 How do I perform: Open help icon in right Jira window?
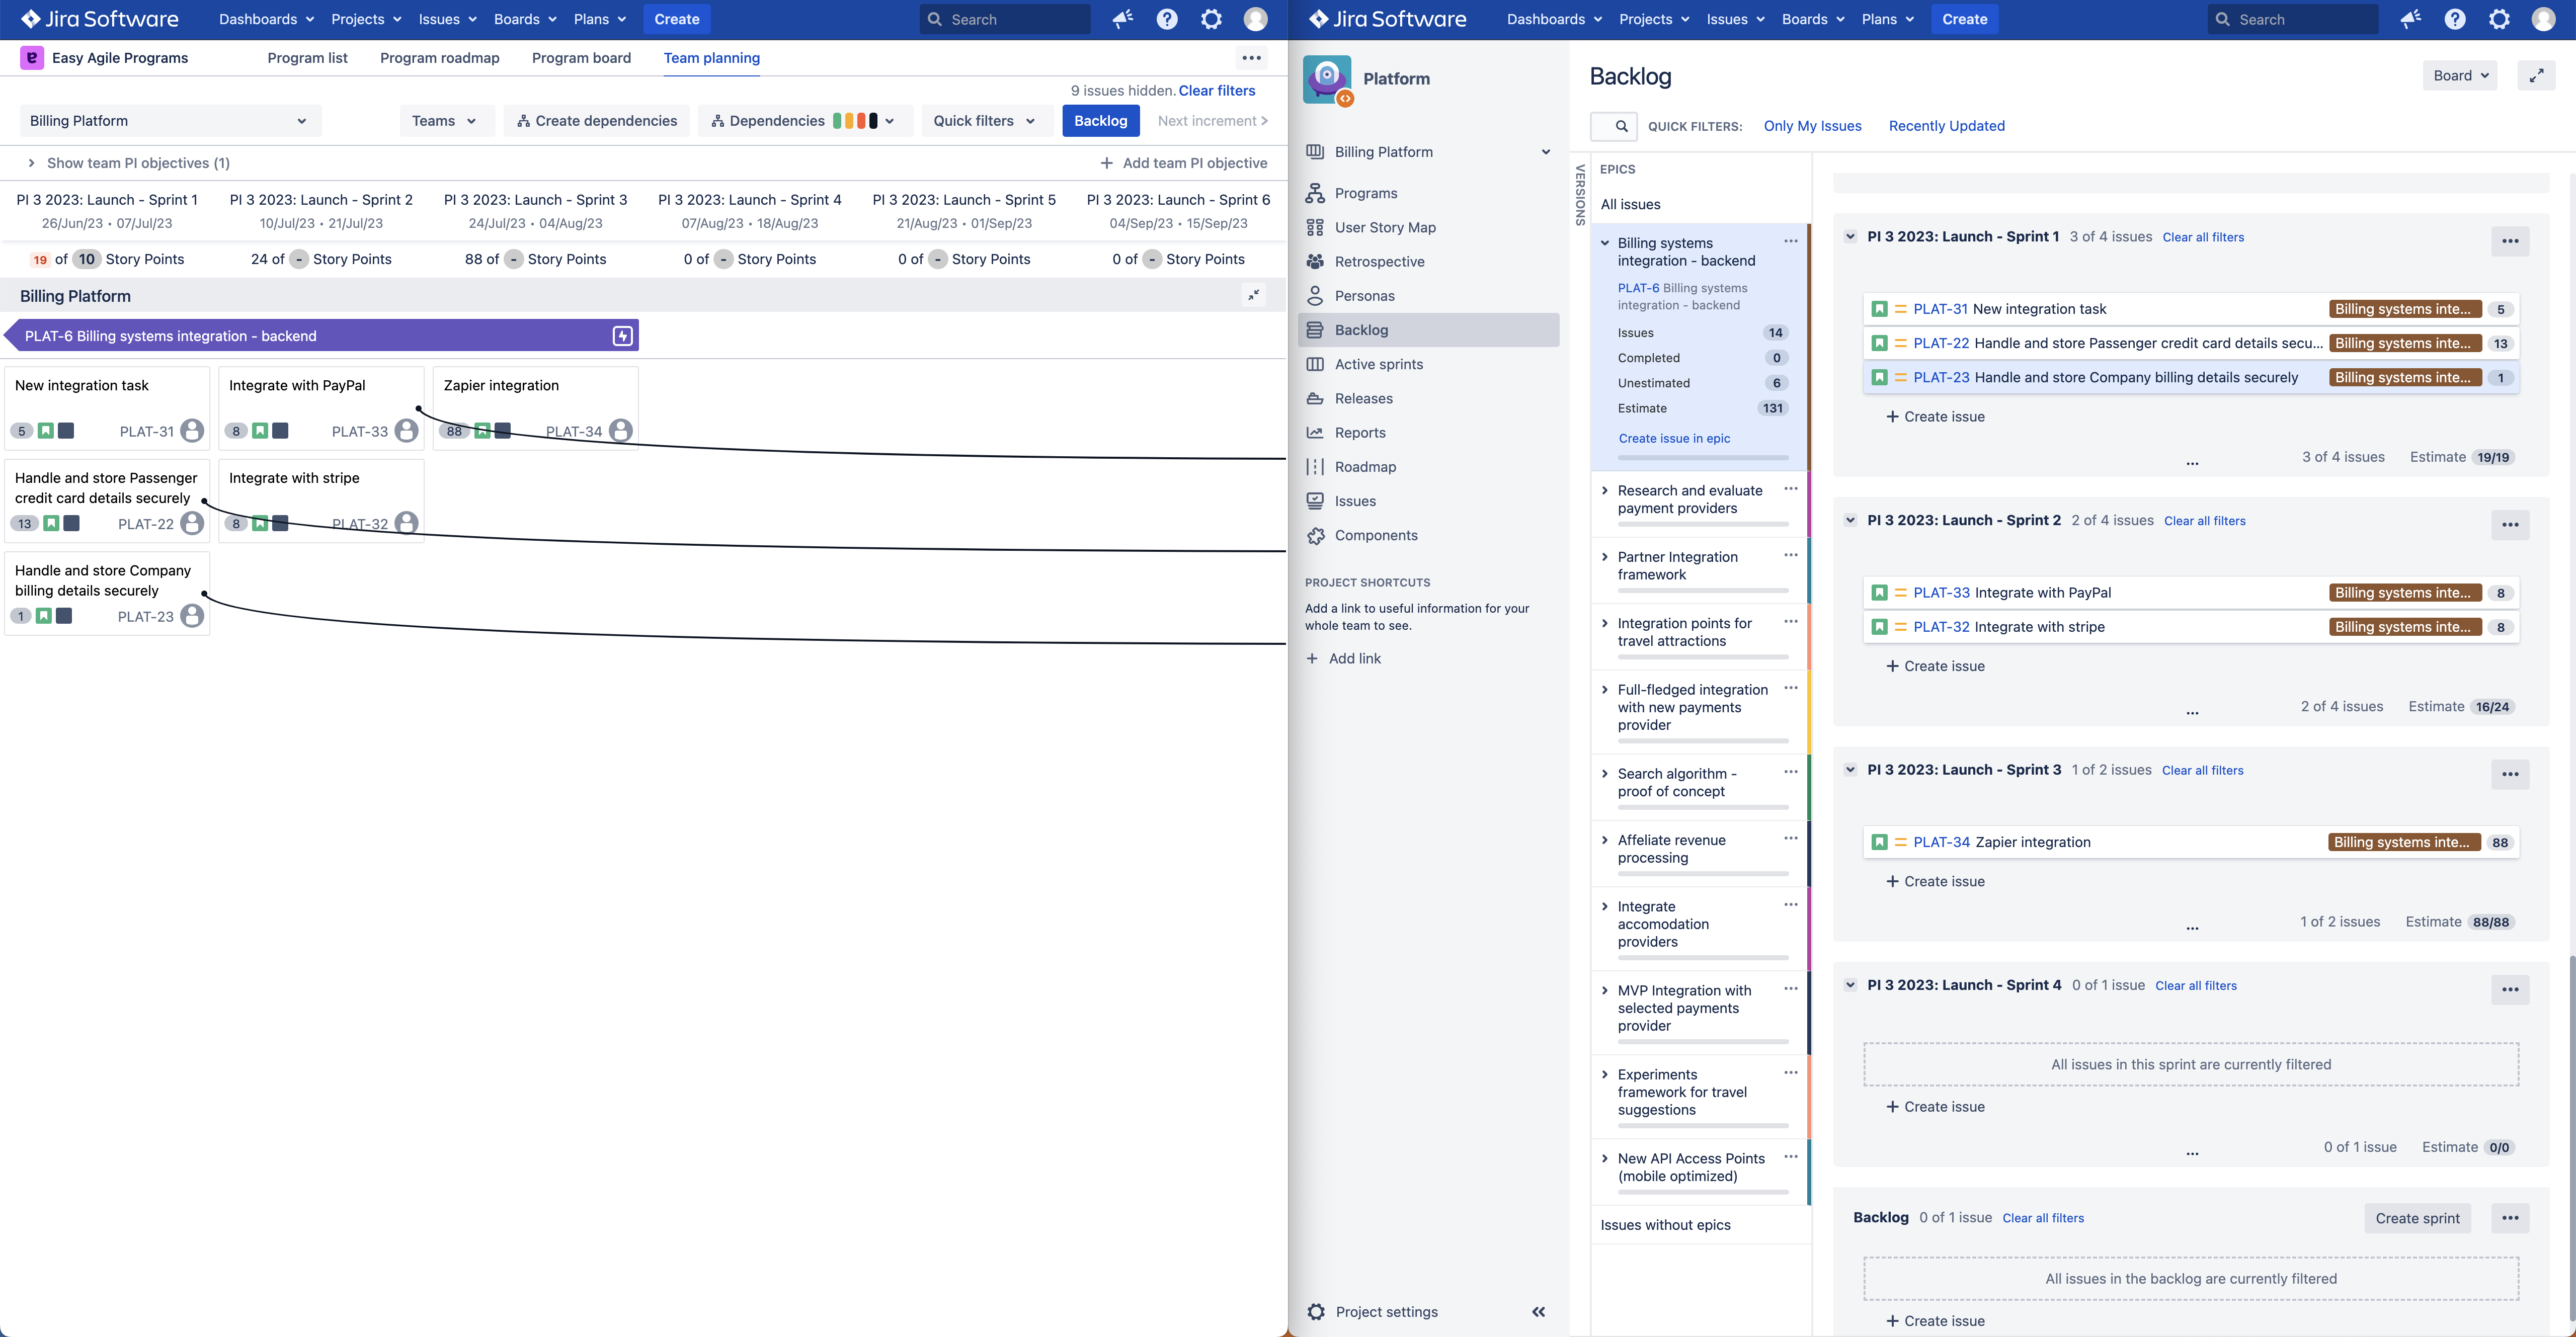tap(2455, 19)
